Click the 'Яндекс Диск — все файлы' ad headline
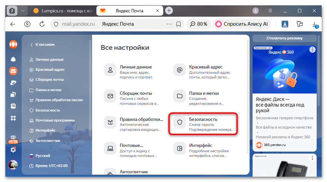 click(280, 105)
